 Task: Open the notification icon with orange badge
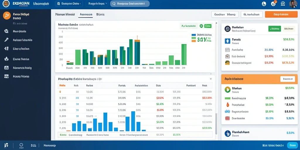(273, 4)
